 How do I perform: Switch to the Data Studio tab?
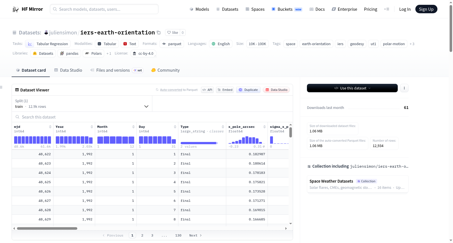(x=68, y=70)
